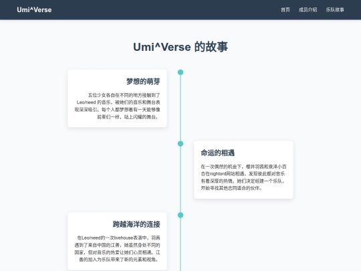Click the 命运的相遇 card title
Viewport: 361px width, 271px height.
(218, 153)
